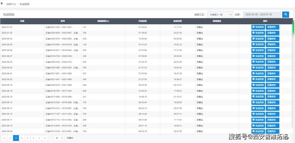The height and width of the screenshot is (143, 295).
Task: Jump to the last page arrow
Action: tap(45, 138)
